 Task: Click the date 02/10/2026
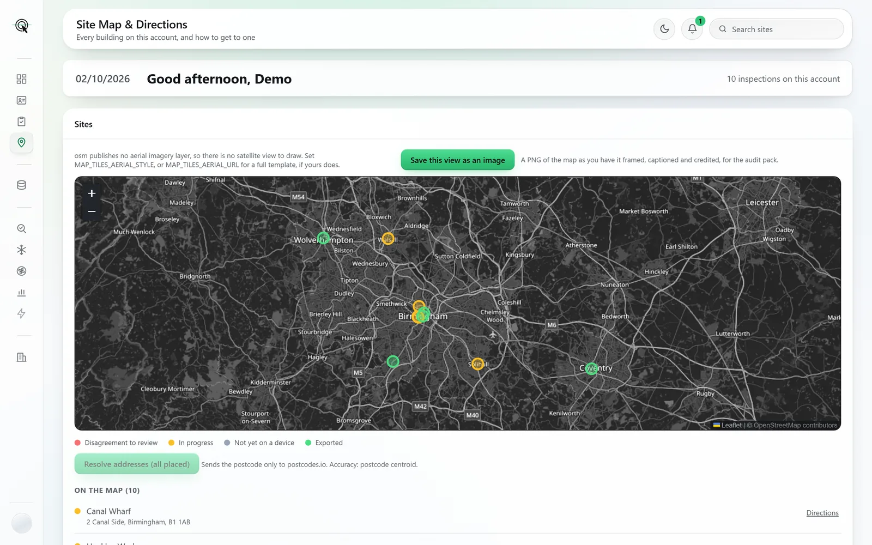(103, 79)
